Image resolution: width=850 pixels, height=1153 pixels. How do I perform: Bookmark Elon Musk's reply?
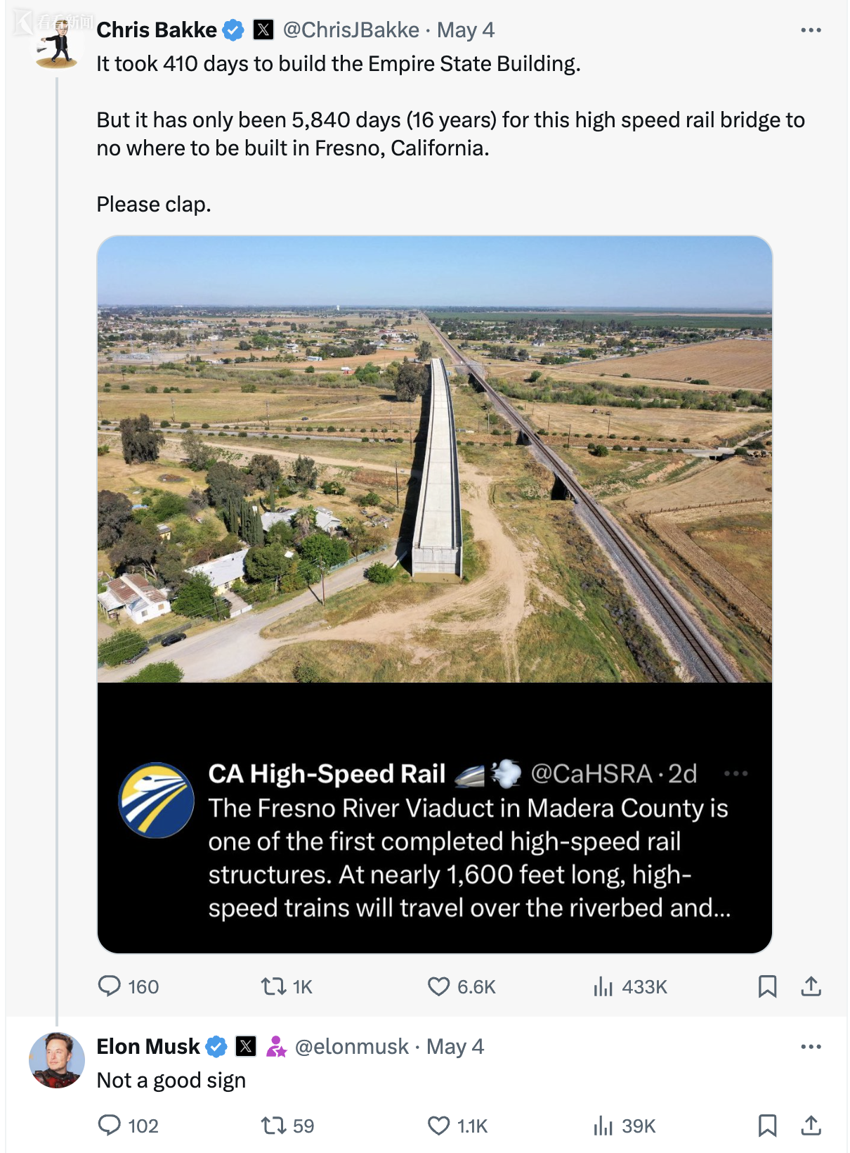[767, 1126]
